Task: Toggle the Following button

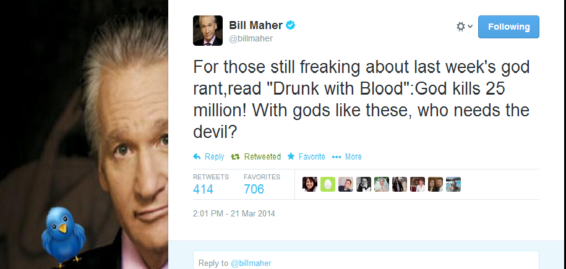Action: (x=508, y=27)
